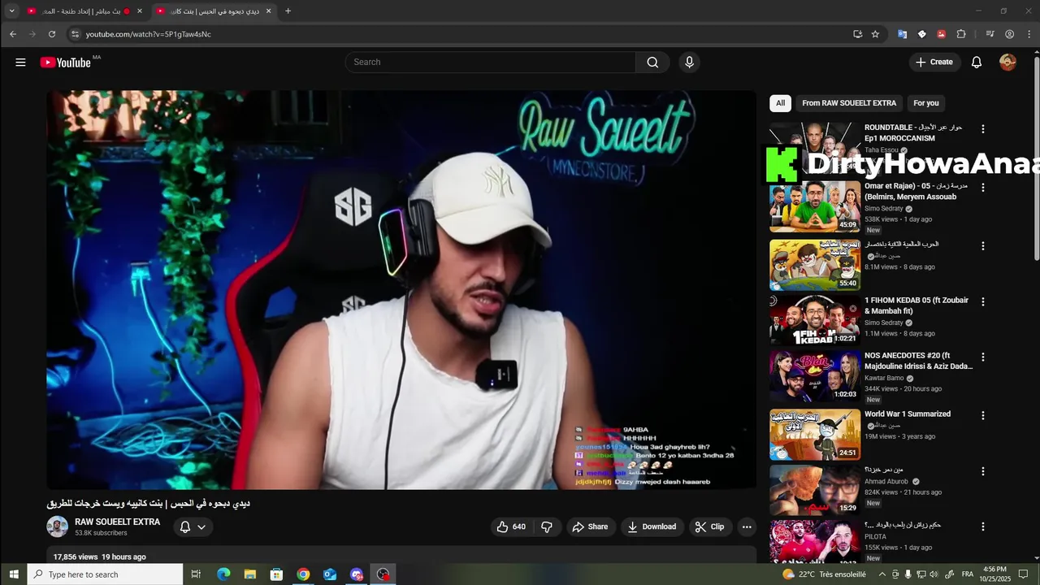
Task: Open Chrome three-dot menu
Action: [x=1029, y=34]
